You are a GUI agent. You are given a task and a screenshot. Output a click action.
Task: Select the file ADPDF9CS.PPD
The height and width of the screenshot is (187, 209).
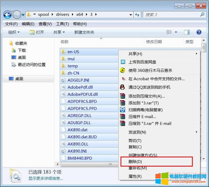click(89, 109)
